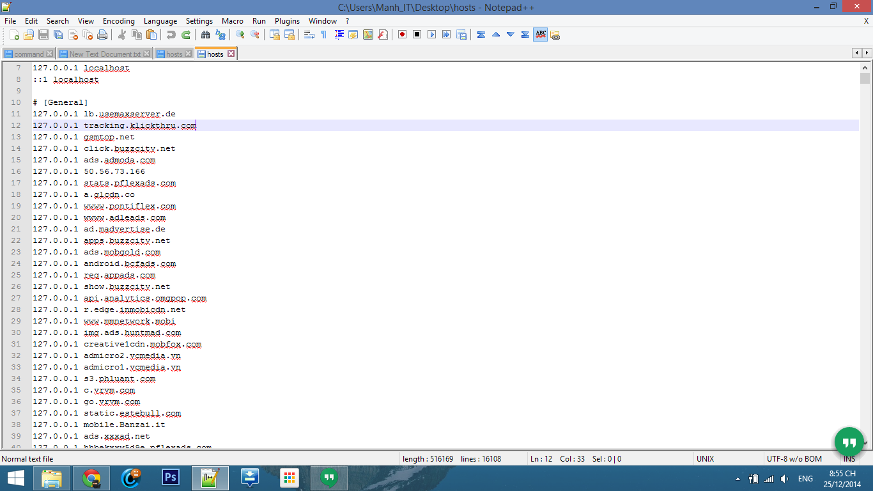Image resolution: width=873 pixels, height=491 pixels.
Task: Click the Save All toolbar icon
Action: pyautogui.click(x=58, y=35)
